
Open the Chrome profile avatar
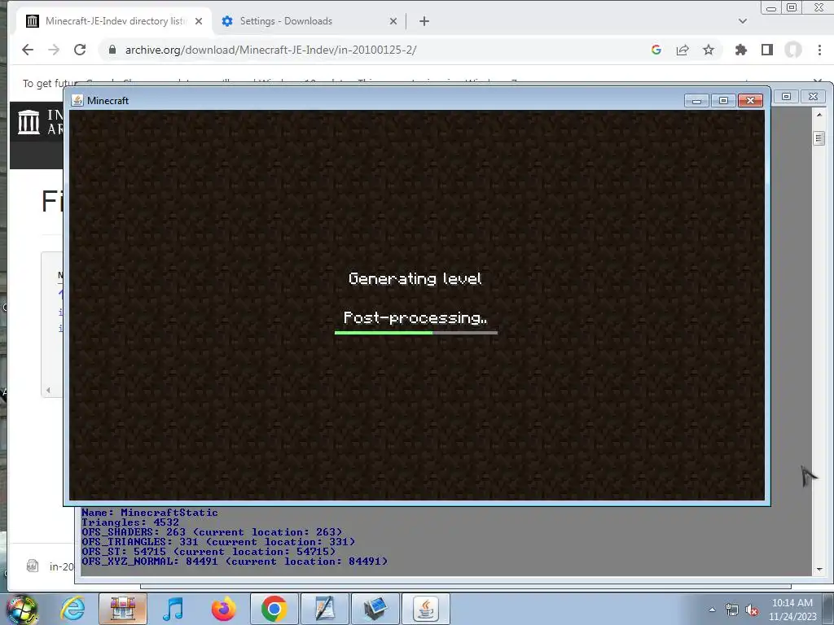793,50
